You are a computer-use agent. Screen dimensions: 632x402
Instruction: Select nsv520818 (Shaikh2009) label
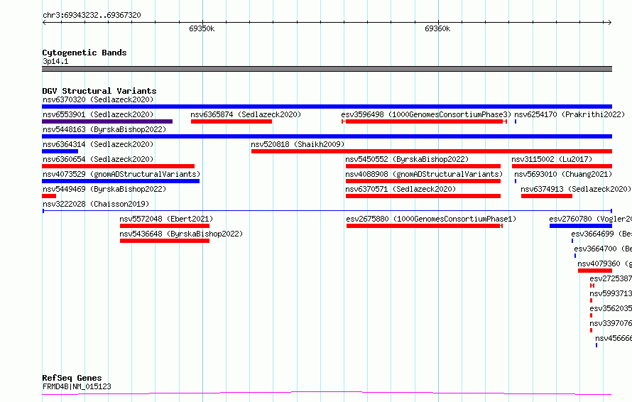(x=298, y=144)
